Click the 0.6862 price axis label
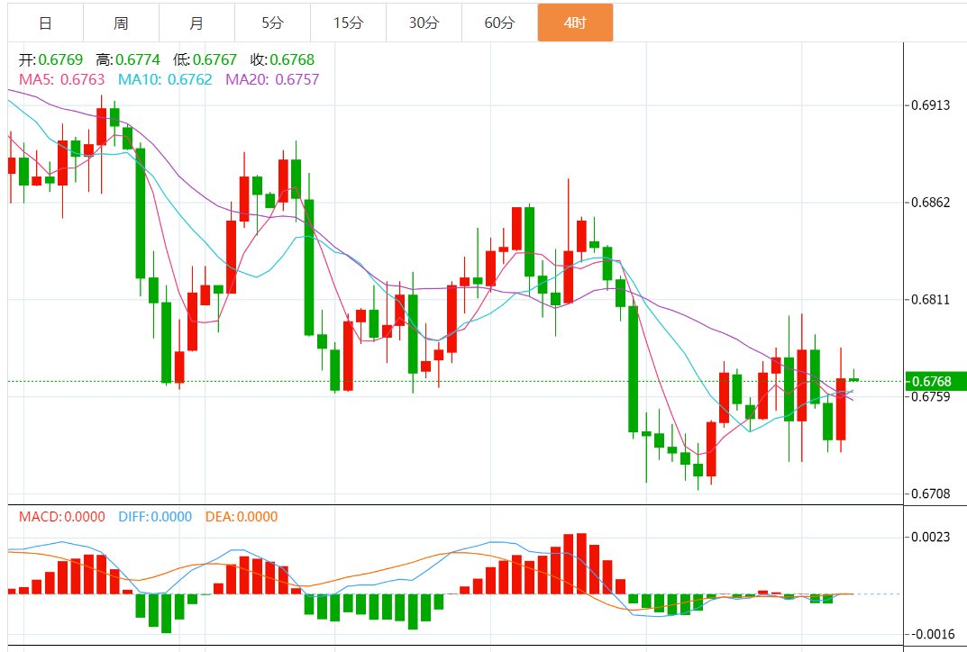This screenshot has width=967, height=652. [x=931, y=203]
